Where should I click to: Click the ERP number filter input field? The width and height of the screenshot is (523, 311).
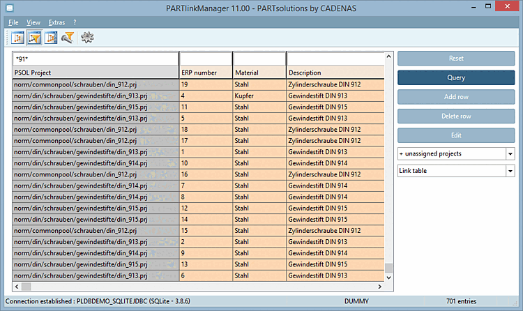click(206, 59)
